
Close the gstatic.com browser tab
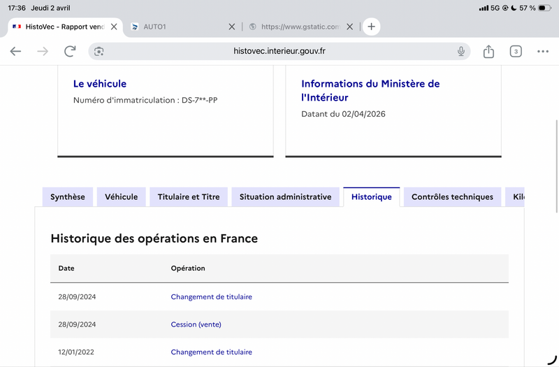click(351, 27)
